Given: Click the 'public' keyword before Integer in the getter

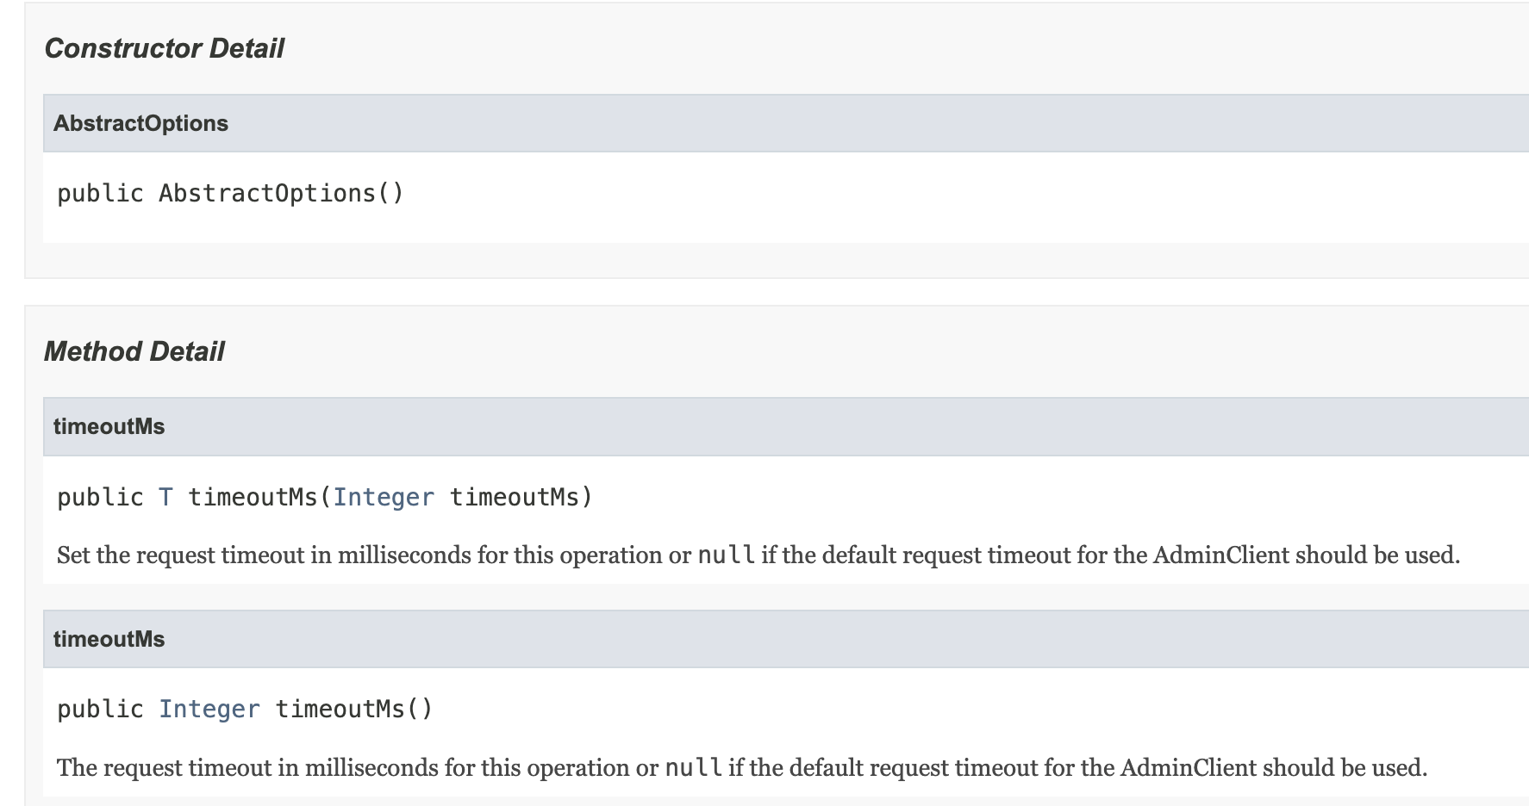Looking at the screenshot, I should 100,709.
